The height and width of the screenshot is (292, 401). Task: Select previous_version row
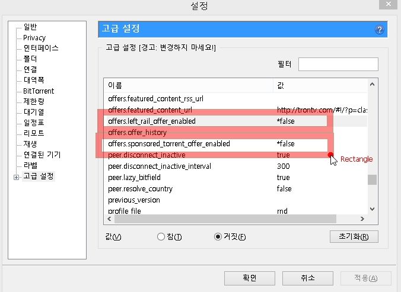point(235,200)
